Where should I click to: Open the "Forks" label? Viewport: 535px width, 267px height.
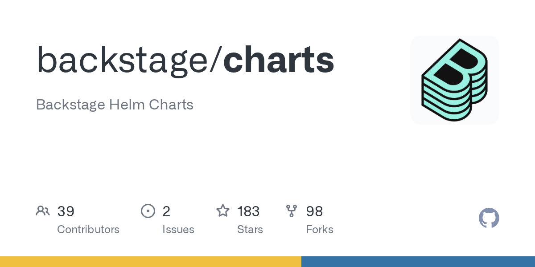click(320, 230)
